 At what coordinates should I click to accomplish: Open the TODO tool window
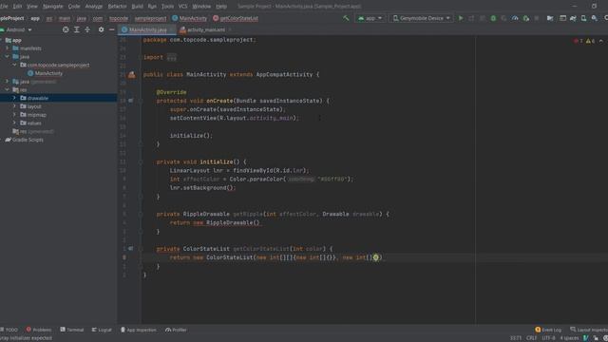pyautogui.click(x=9, y=330)
